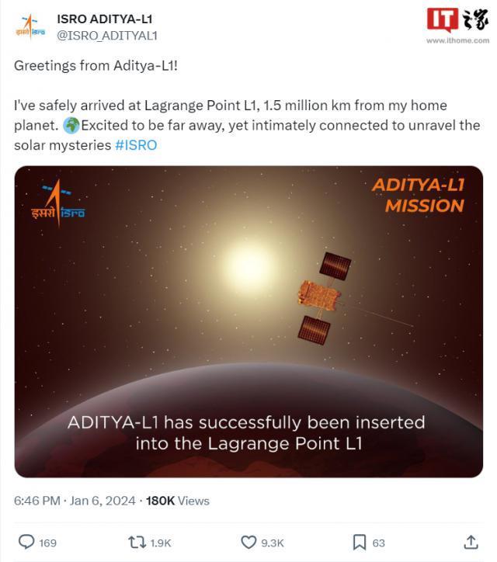Click the 9.3K likes count
Screen dimensions: 497x562
(x=273, y=543)
